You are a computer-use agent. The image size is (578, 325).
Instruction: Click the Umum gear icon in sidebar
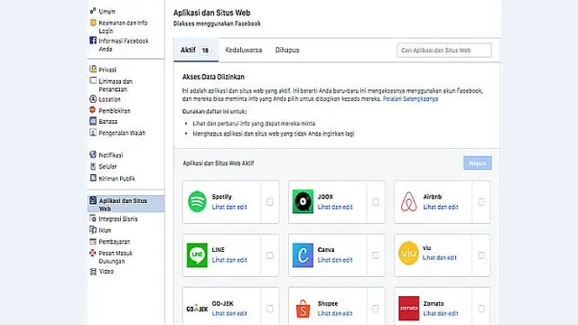click(93, 11)
